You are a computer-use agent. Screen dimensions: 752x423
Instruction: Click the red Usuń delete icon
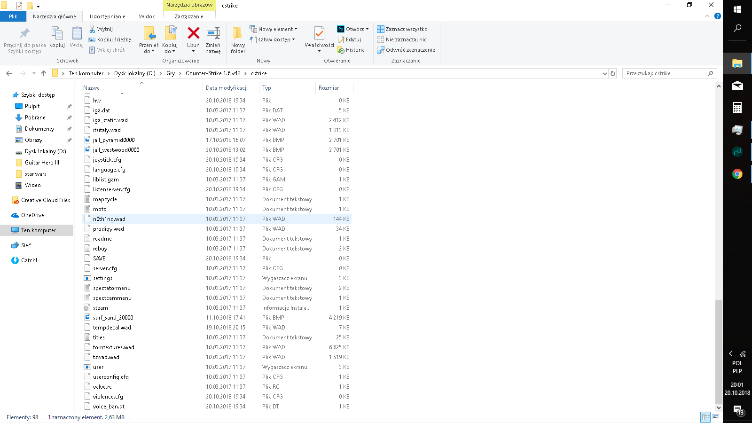[x=193, y=33]
